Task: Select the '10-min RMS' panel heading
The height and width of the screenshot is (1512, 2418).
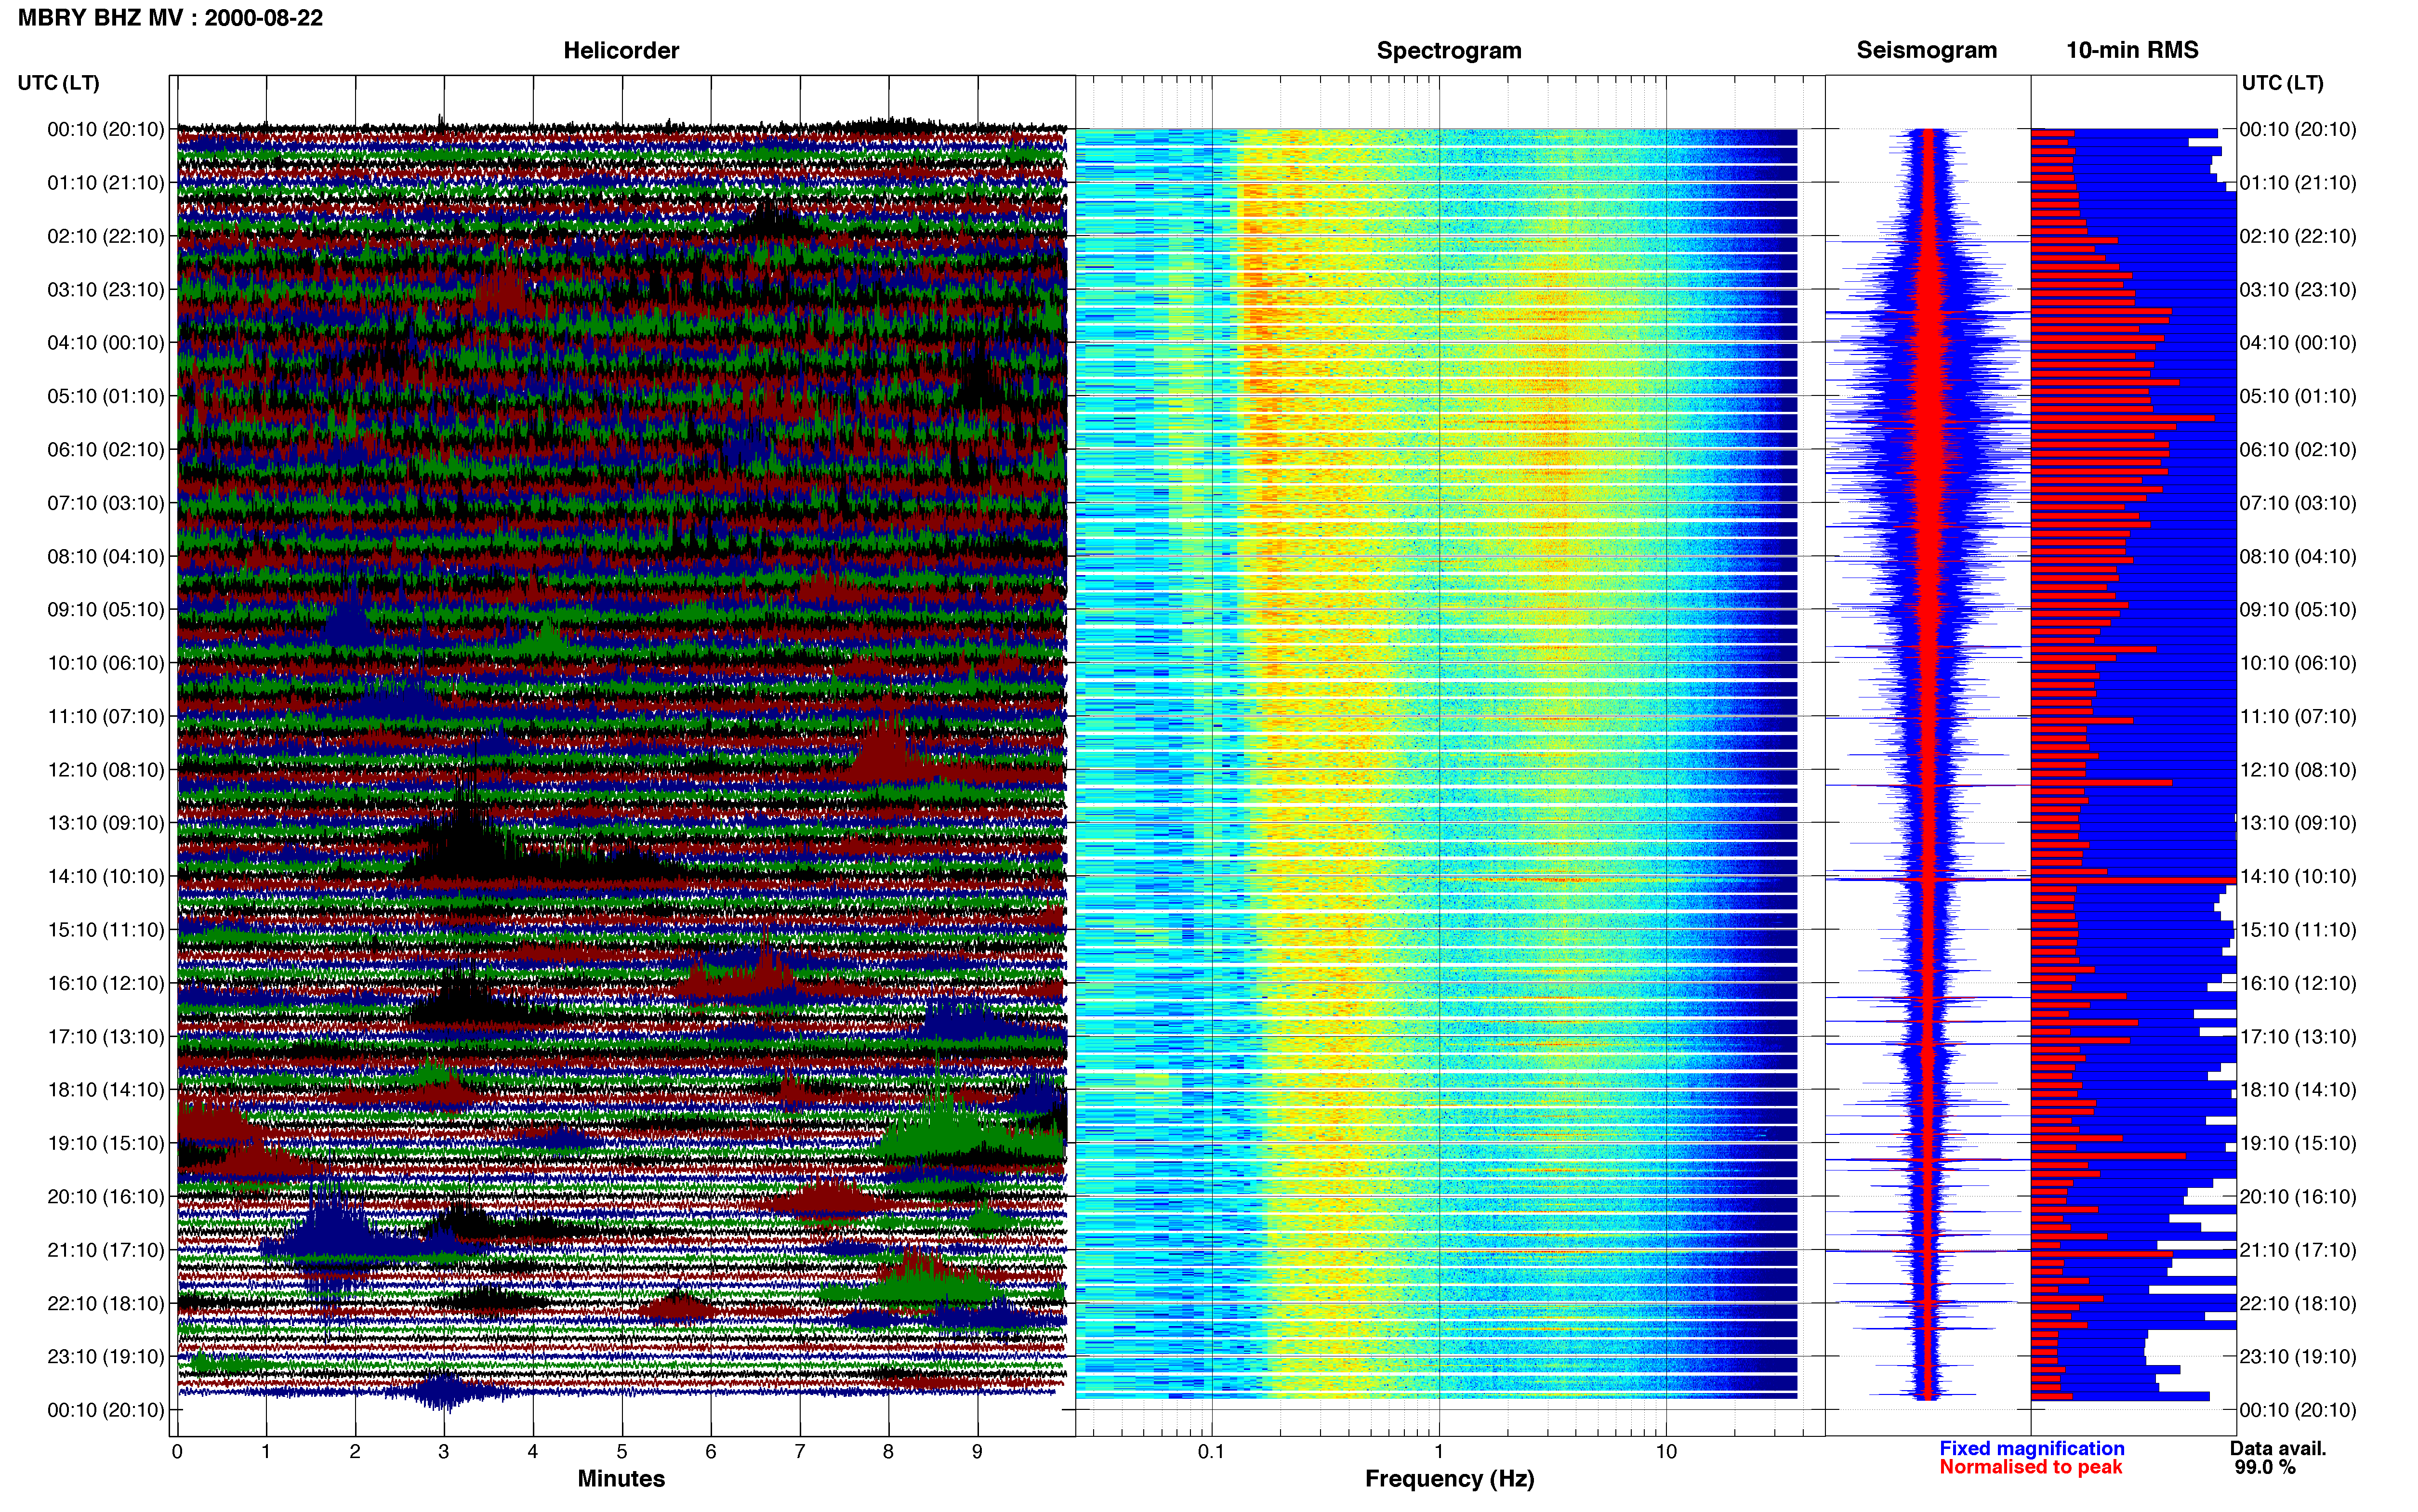Action: pyautogui.click(x=2132, y=50)
